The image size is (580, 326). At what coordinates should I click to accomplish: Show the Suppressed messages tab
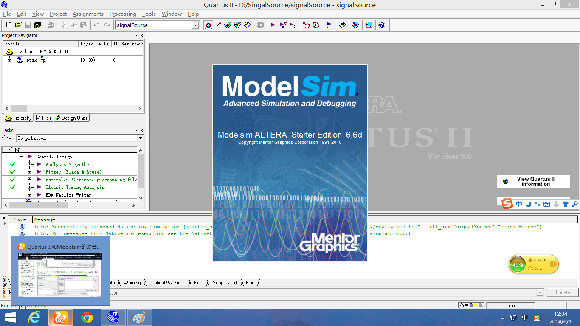coord(225,283)
